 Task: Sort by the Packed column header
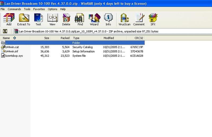(x=61, y=38)
